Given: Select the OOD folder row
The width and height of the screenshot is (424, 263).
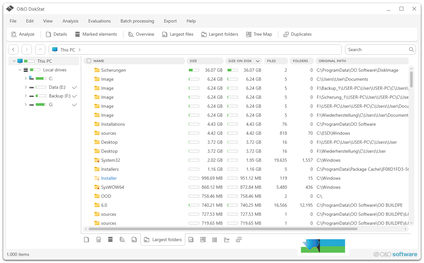Looking at the screenshot, I should click(246, 196).
